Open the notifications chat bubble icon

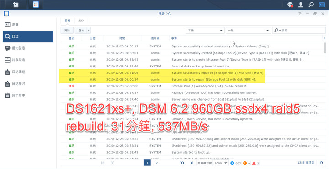291,5
